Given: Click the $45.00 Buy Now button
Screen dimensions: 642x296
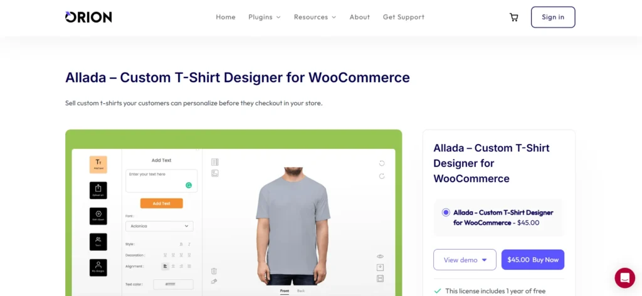Looking at the screenshot, I should click(x=533, y=260).
